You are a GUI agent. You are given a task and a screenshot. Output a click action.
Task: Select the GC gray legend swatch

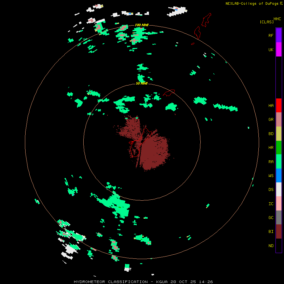pyautogui.click(x=279, y=217)
